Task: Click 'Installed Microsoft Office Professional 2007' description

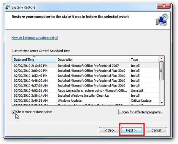Action: pos(88,66)
